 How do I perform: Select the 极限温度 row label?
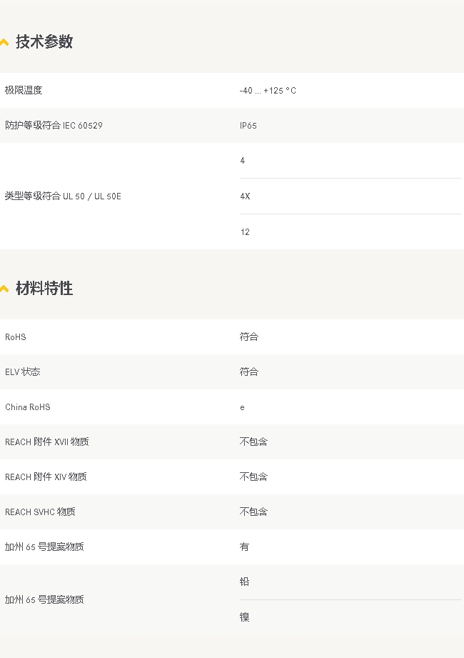24,90
